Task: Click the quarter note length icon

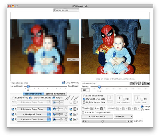Action: (x=110, y=98)
